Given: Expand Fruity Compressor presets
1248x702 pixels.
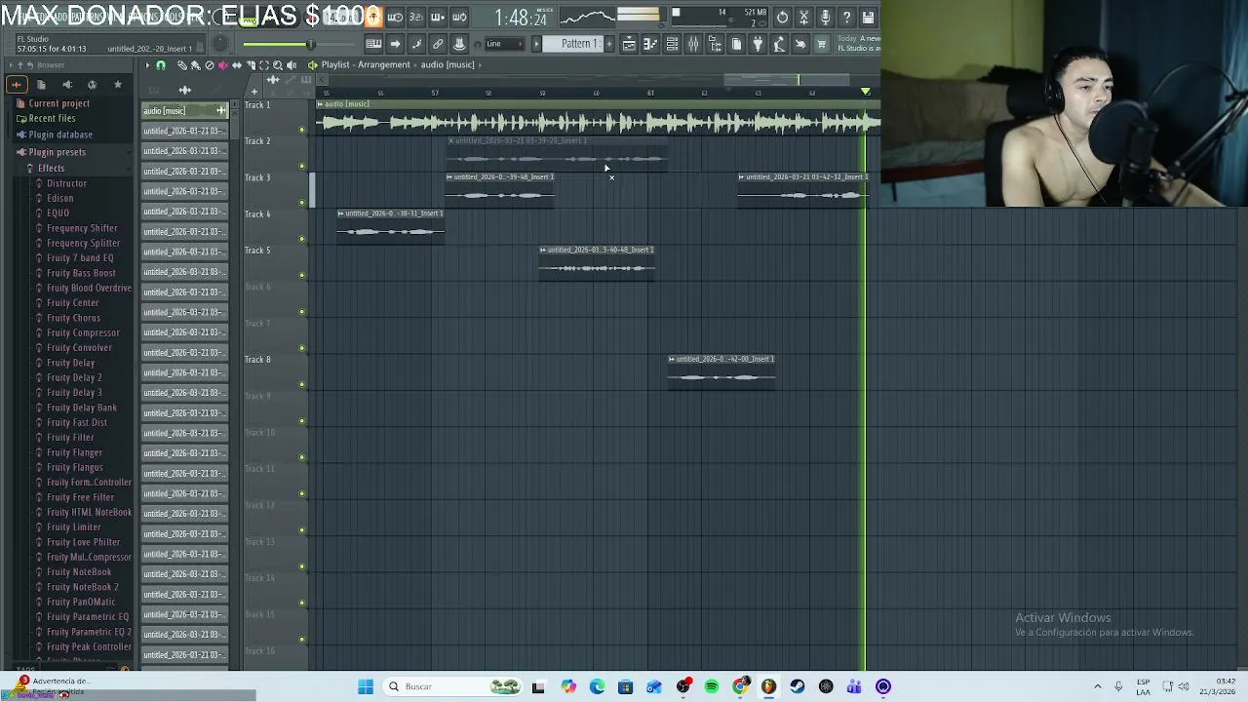Looking at the screenshot, I should [83, 332].
